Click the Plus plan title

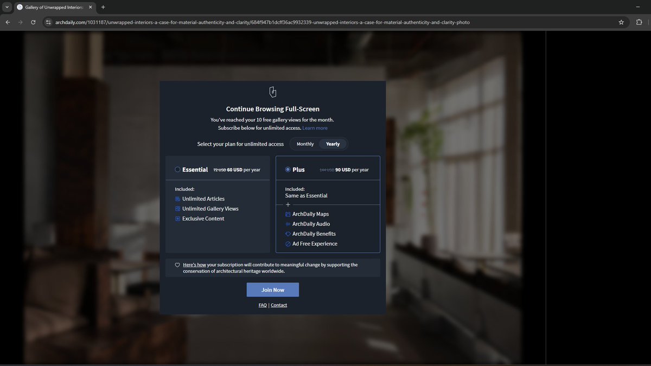[298, 170]
